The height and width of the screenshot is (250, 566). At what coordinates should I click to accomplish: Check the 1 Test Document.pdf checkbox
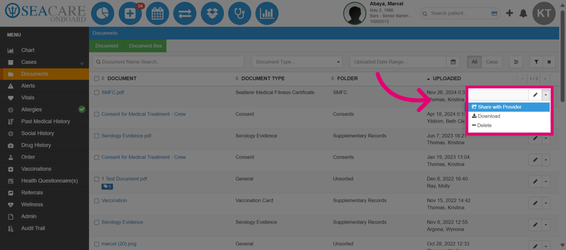(x=96, y=179)
